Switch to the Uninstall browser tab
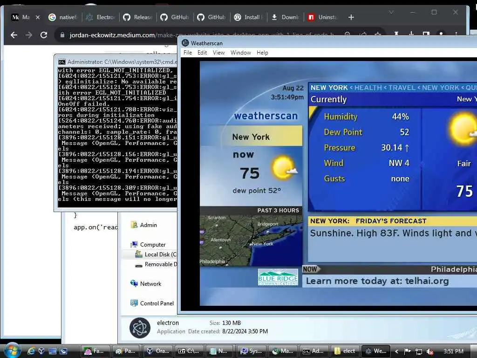The height and width of the screenshot is (358, 477). click(322, 17)
